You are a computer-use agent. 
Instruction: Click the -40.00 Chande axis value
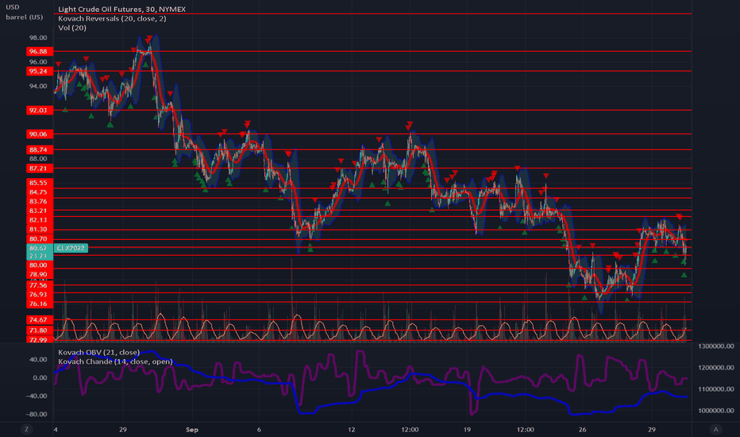coord(37,396)
